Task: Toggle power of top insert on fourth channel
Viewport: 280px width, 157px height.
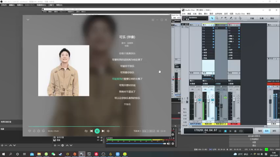Action: tap(239, 28)
